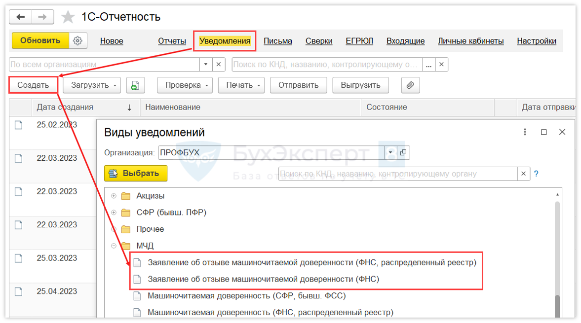
Task: Go back with the left arrow button
Action: 21,17
